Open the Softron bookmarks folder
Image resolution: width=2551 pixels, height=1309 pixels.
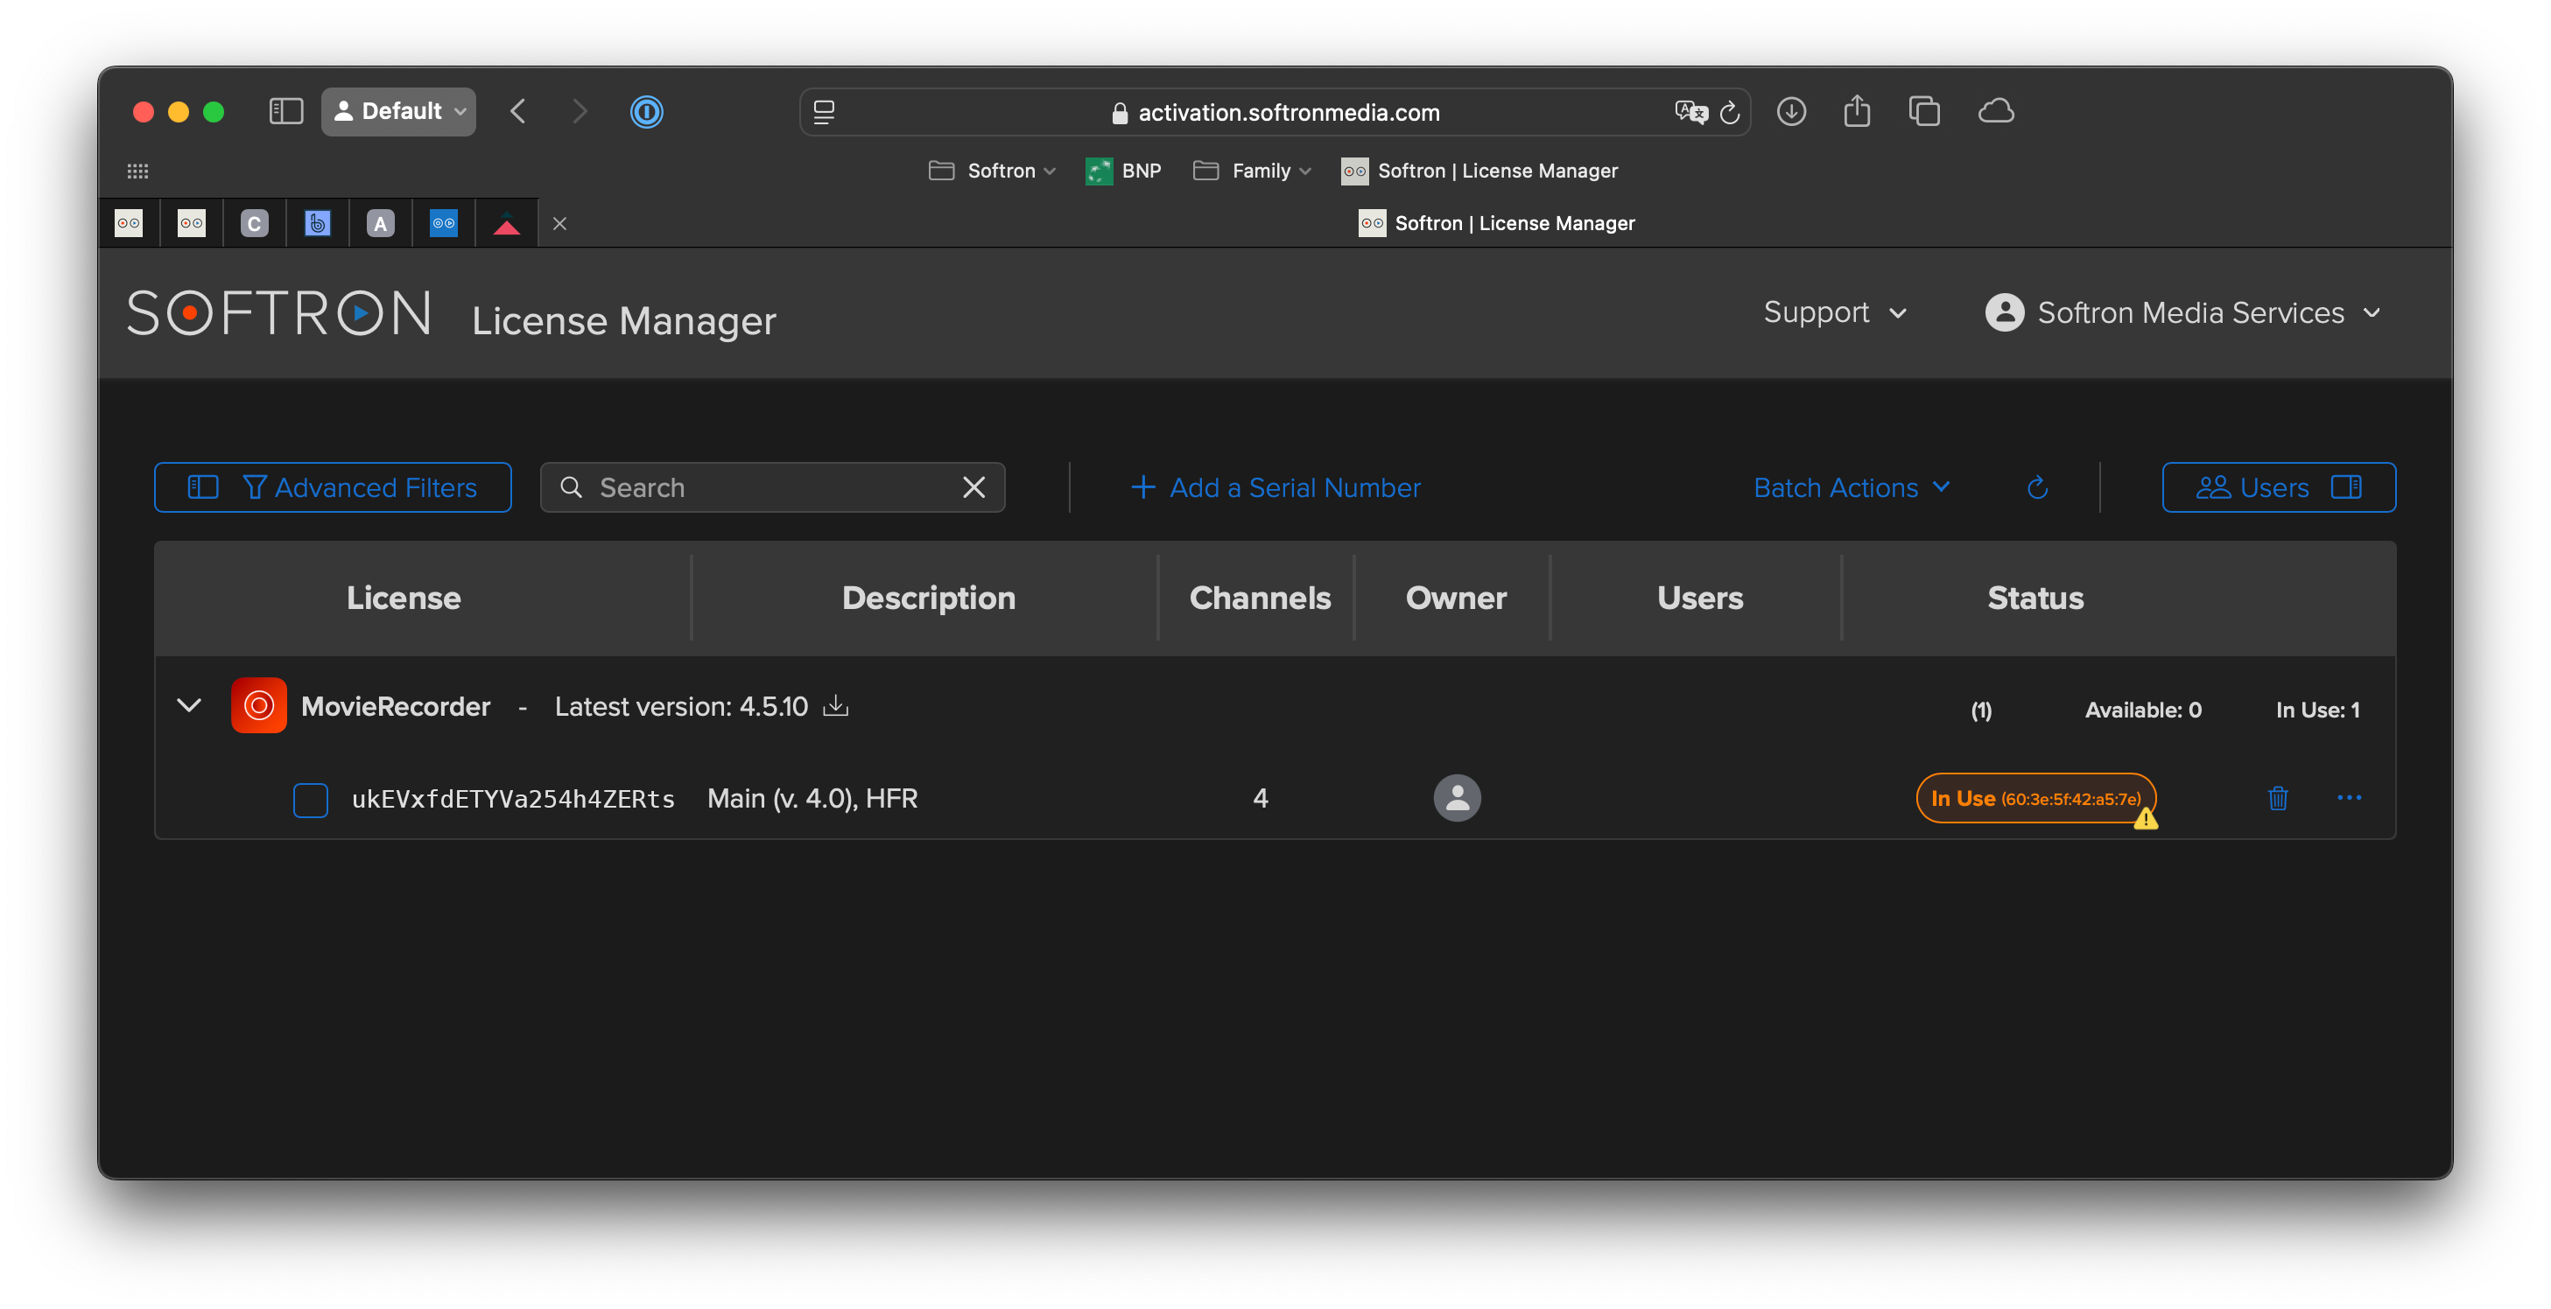coord(992,171)
